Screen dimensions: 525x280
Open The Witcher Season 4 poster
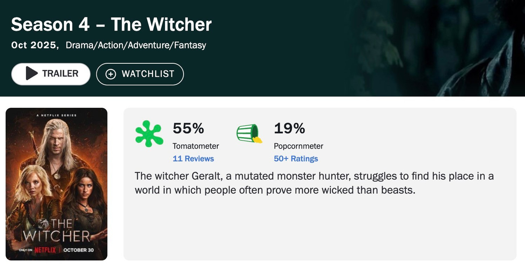[x=56, y=184]
